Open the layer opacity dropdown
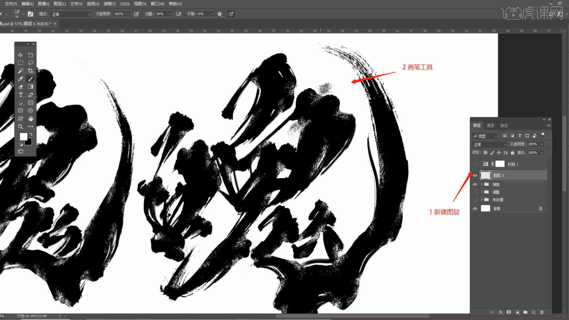The image size is (569, 320). [542, 144]
